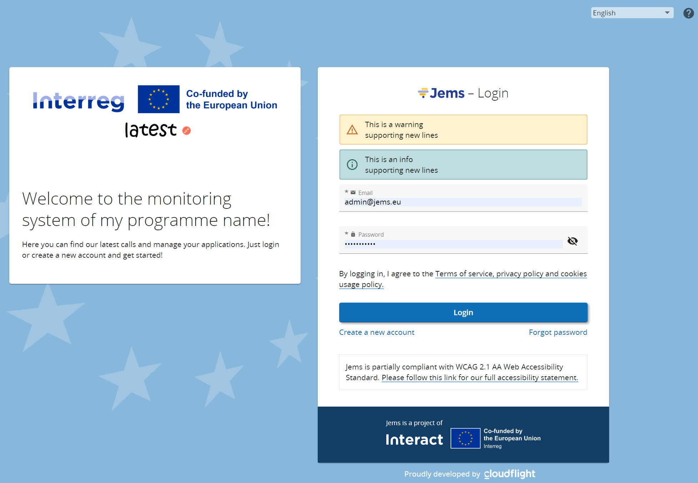Click into the Email input field
The image size is (698, 483).
point(463,202)
